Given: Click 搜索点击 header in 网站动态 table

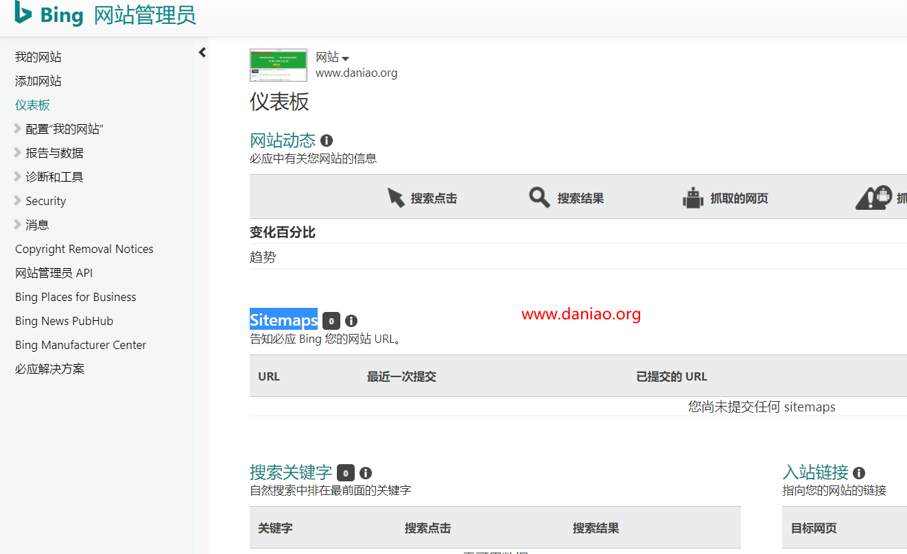Looking at the screenshot, I should (x=434, y=199).
